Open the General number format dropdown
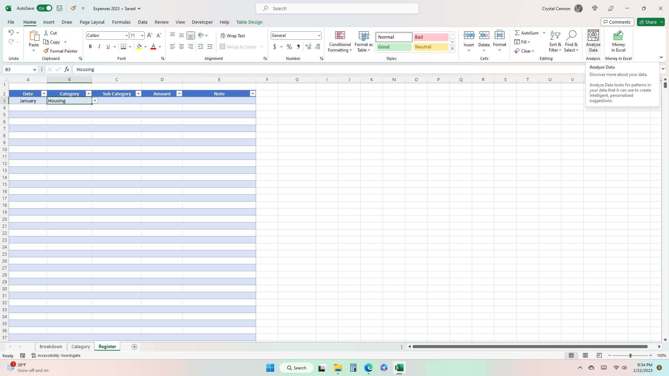The image size is (669, 376). pyautogui.click(x=319, y=36)
